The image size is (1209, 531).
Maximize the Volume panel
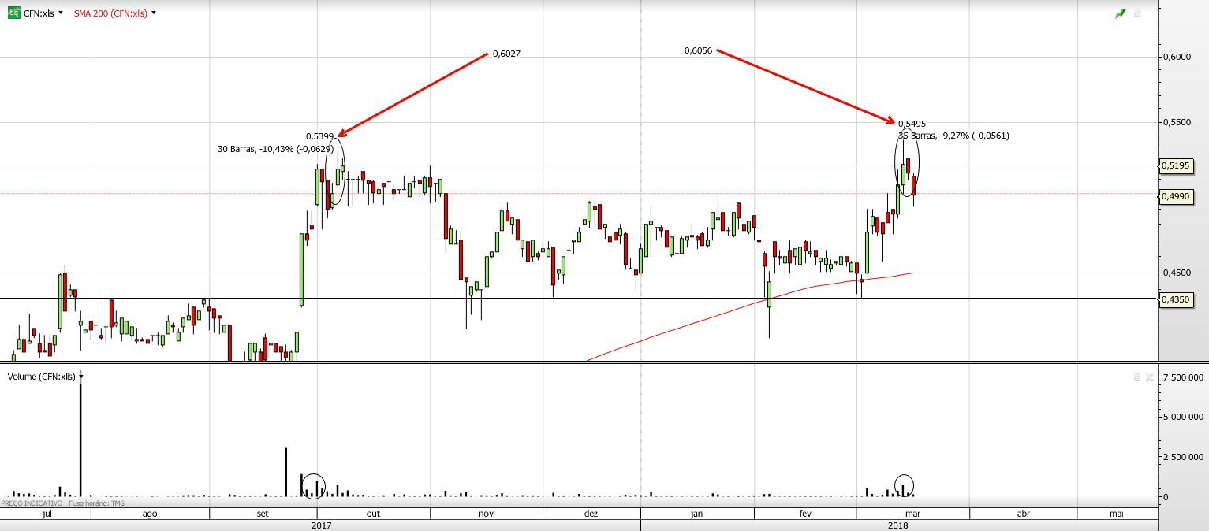click(x=1136, y=377)
